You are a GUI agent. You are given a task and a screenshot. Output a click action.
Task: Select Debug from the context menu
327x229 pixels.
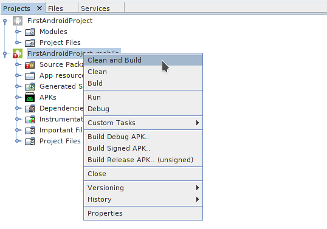tap(143, 109)
